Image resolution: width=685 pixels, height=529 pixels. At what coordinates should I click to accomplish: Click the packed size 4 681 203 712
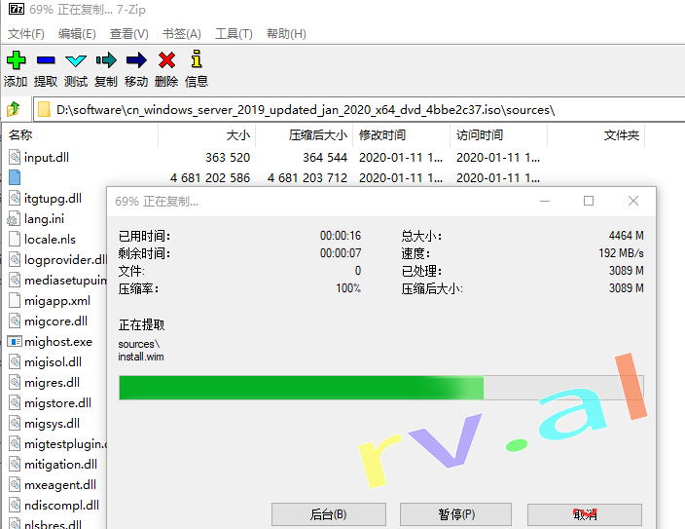tap(307, 177)
